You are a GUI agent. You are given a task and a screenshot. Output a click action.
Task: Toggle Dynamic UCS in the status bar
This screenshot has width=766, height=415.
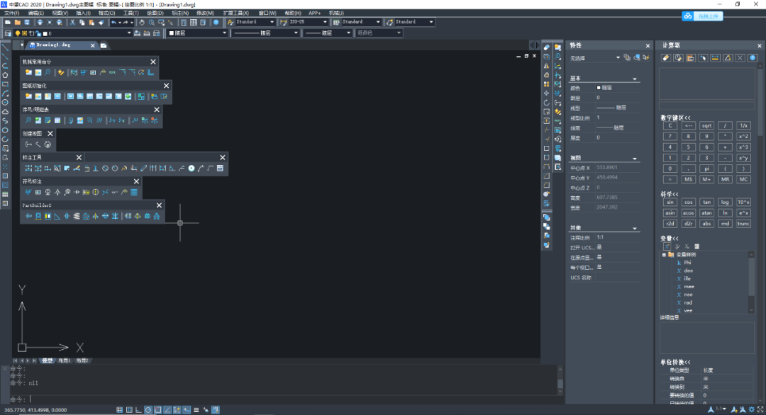point(177,410)
